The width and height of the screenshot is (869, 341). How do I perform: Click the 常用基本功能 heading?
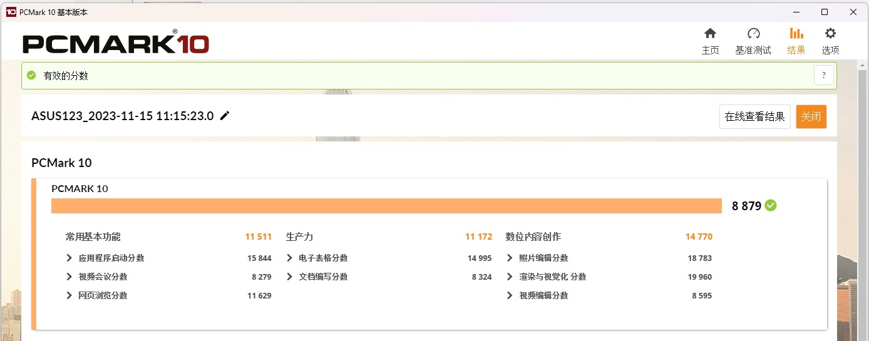(x=93, y=237)
